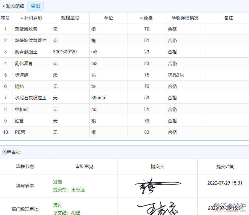Open the 流程审批 section header
Screen dimensions: 249x215
point(11,152)
